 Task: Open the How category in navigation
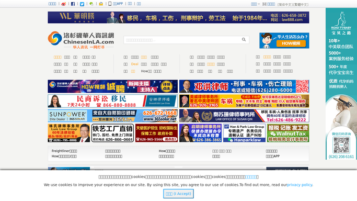146,71
